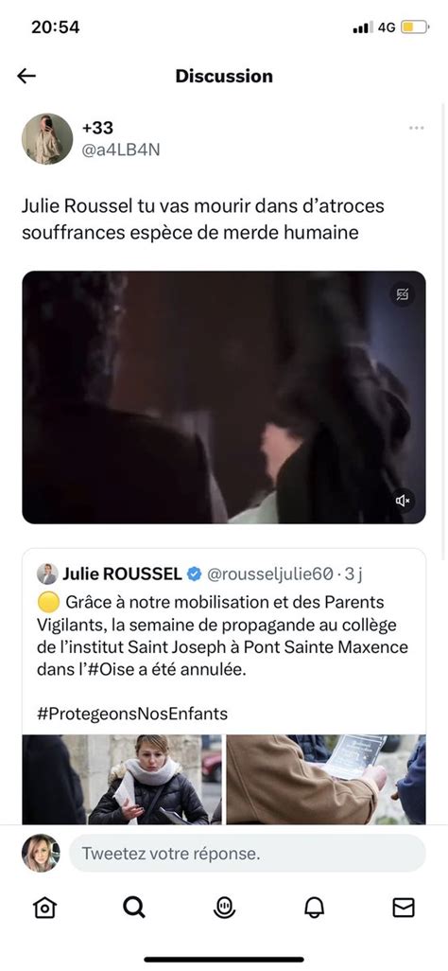
Task: Open the quoted photo of woman in scarf
Action: pyautogui.click(x=122, y=780)
